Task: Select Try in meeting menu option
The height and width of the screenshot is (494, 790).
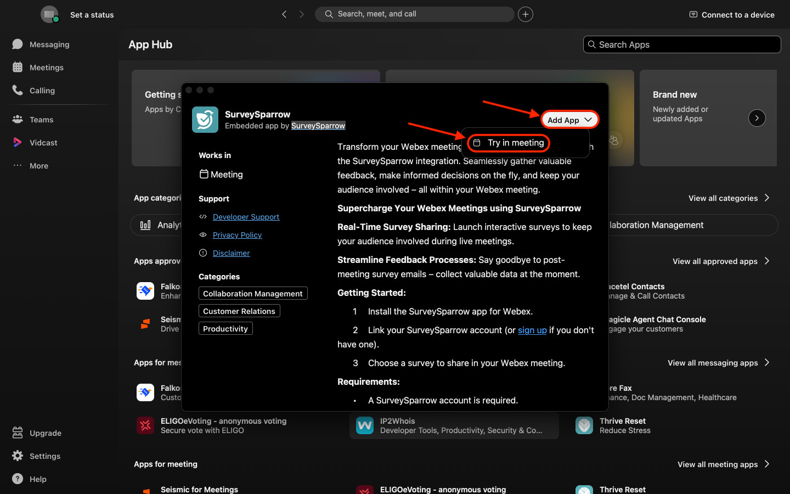Action: click(510, 143)
